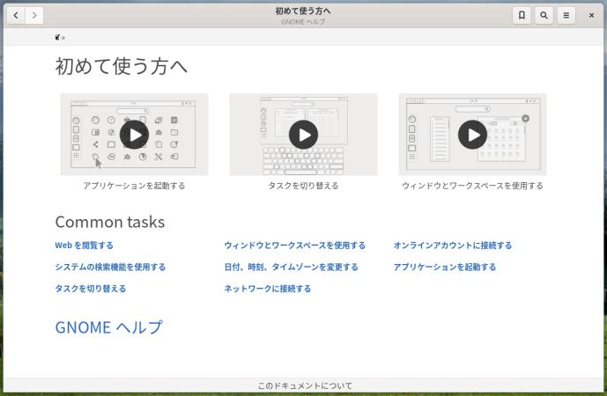Open アプリケーションを起動する link under Common tasks

coord(444,267)
